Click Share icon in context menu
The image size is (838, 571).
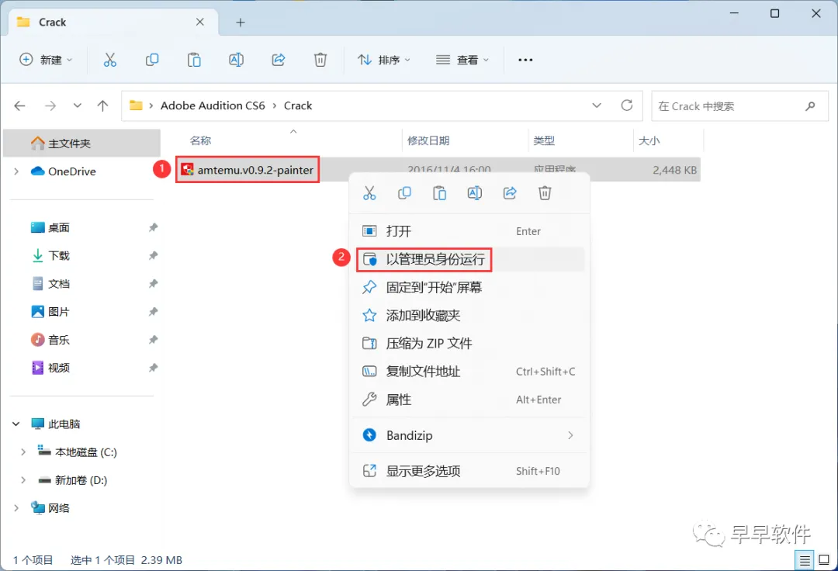(510, 193)
